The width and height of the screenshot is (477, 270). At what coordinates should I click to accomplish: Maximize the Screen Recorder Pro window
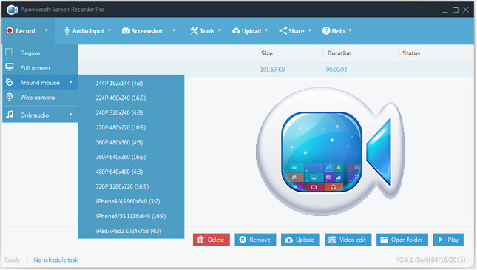[x=456, y=10]
